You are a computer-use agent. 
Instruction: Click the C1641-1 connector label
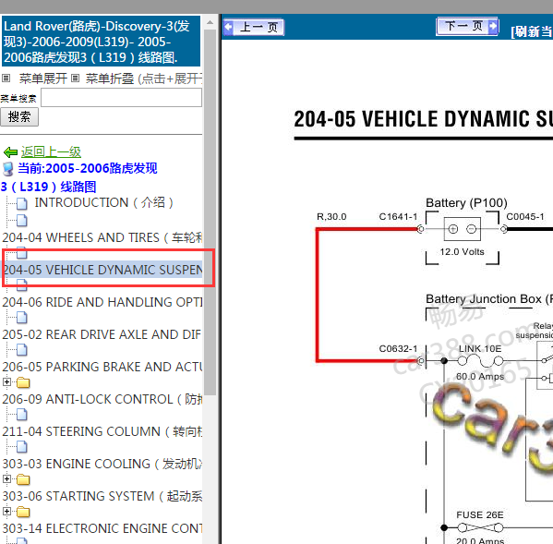(398, 217)
